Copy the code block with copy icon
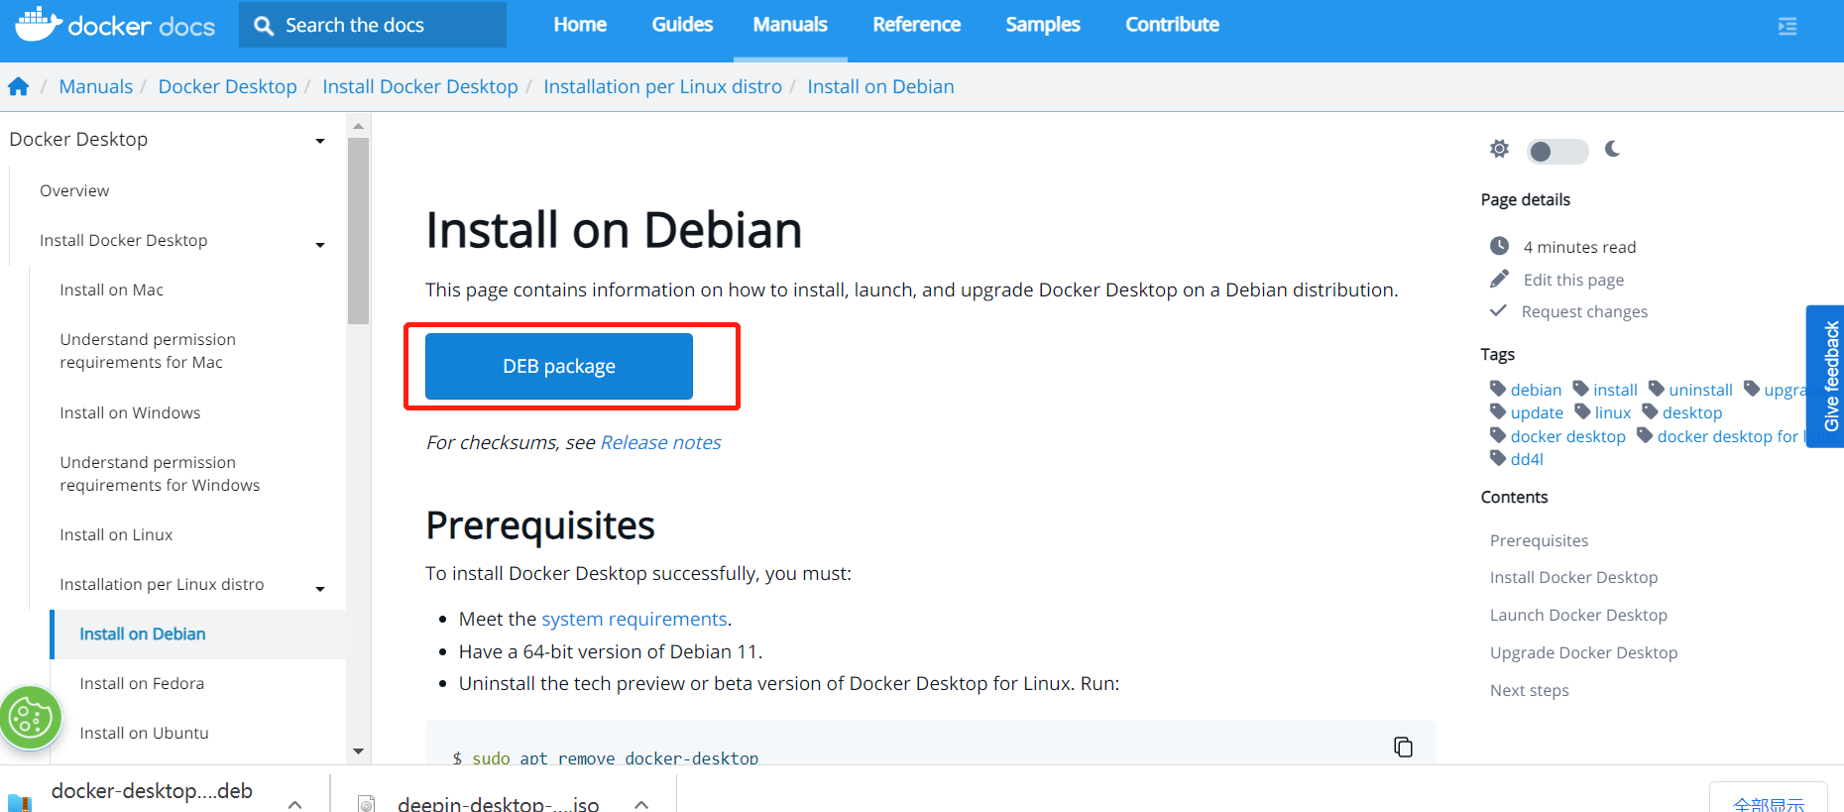This screenshot has width=1844, height=812. click(x=1403, y=747)
